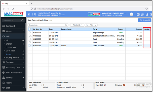This screenshot has width=153, height=92.
Task: Click the browser back arrow
Action: point(4,9)
